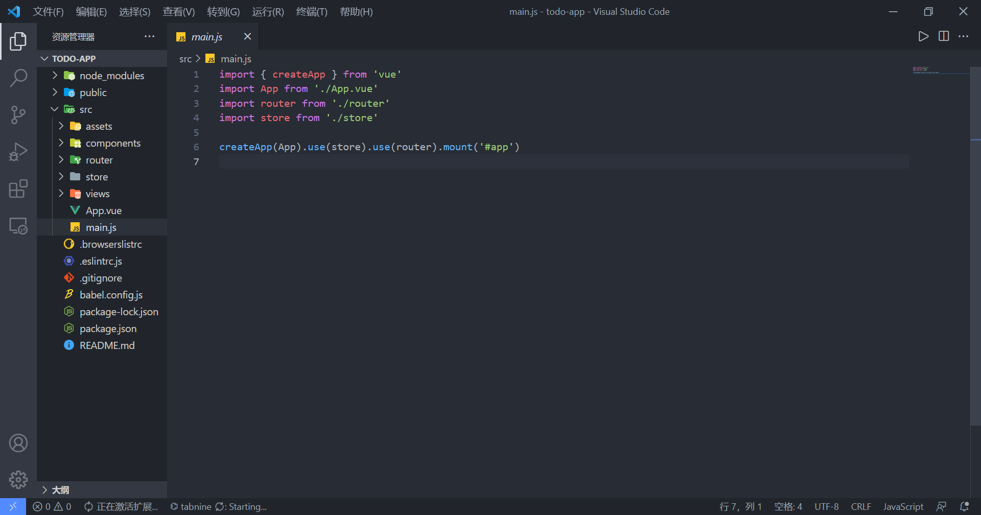The image size is (981, 515).
Task: Open the Accounts menu icon
Action: coord(18,443)
